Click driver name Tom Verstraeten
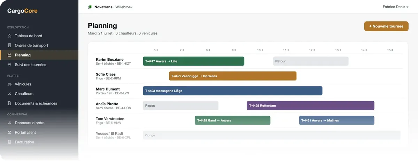 pyautogui.click(x=110, y=119)
